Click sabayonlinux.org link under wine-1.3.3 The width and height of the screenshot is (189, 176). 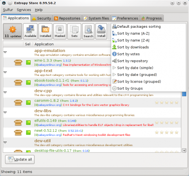point(50,65)
